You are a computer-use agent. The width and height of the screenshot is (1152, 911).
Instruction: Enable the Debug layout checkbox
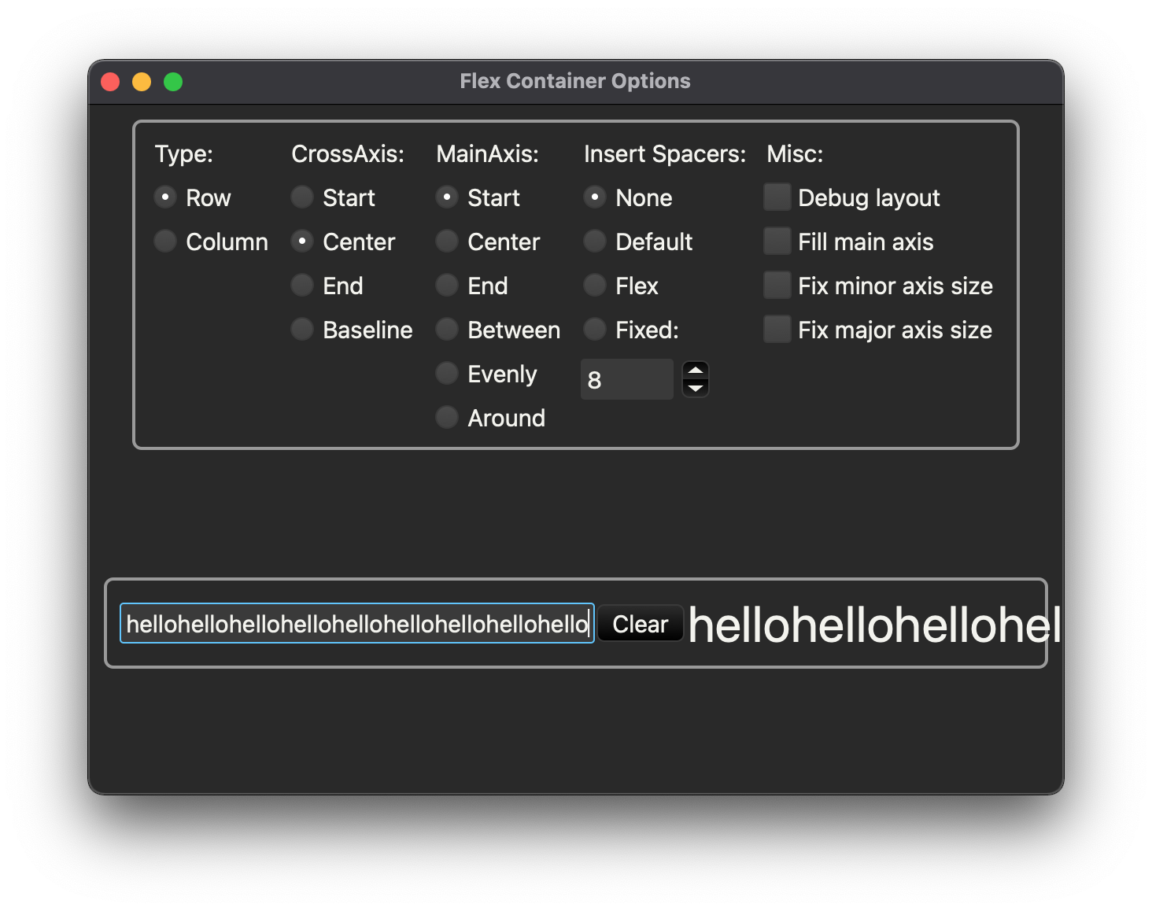point(777,197)
